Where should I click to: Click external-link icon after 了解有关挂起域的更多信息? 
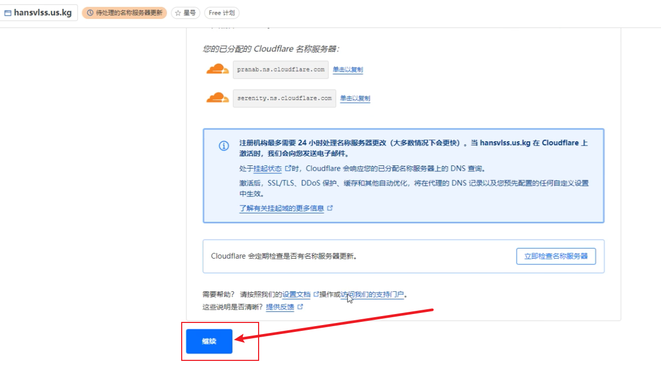tap(330, 208)
